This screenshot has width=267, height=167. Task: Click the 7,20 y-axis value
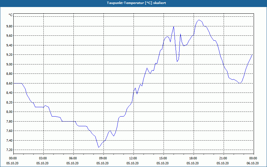[9, 150]
